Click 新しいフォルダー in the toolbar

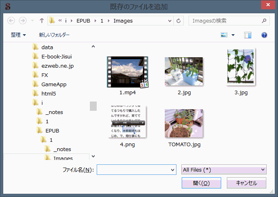[x=54, y=35]
